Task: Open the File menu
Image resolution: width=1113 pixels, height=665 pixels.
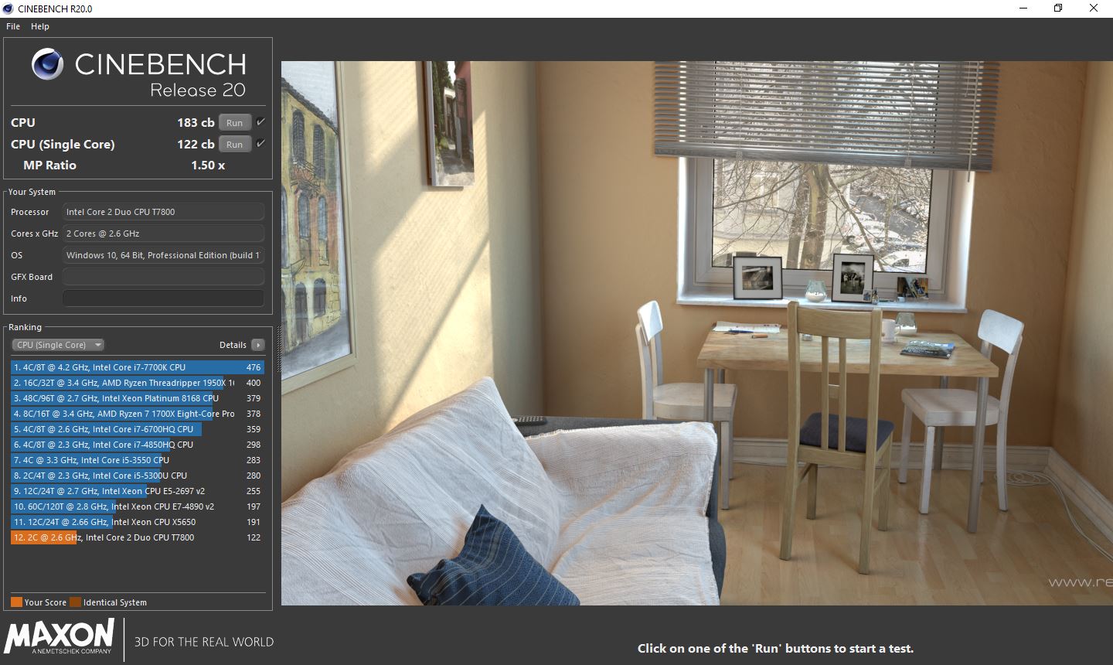Action: pyautogui.click(x=12, y=26)
